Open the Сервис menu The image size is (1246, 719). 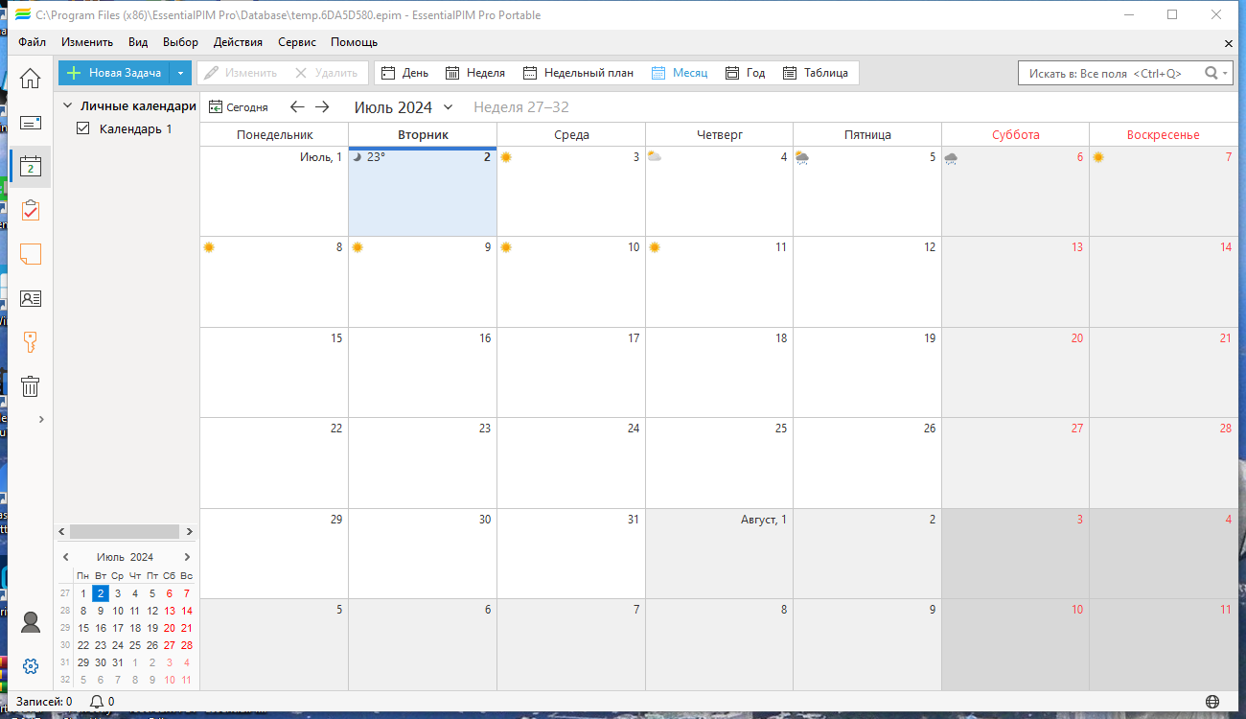[297, 42]
